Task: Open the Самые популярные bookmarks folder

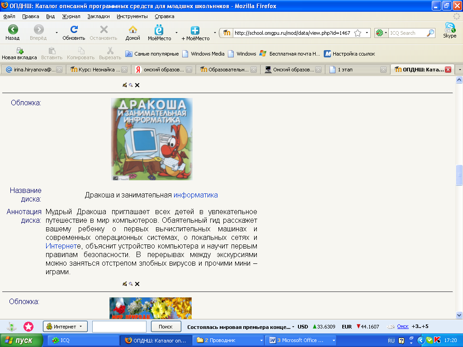Action: pos(152,54)
